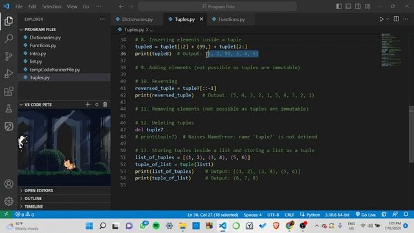
Task: Open the File menu
Action: pyautogui.click(x=19, y=6)
